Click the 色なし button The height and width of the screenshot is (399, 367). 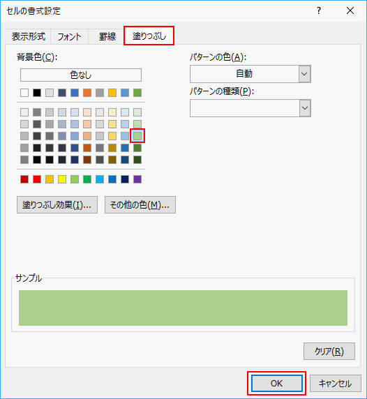81,75
